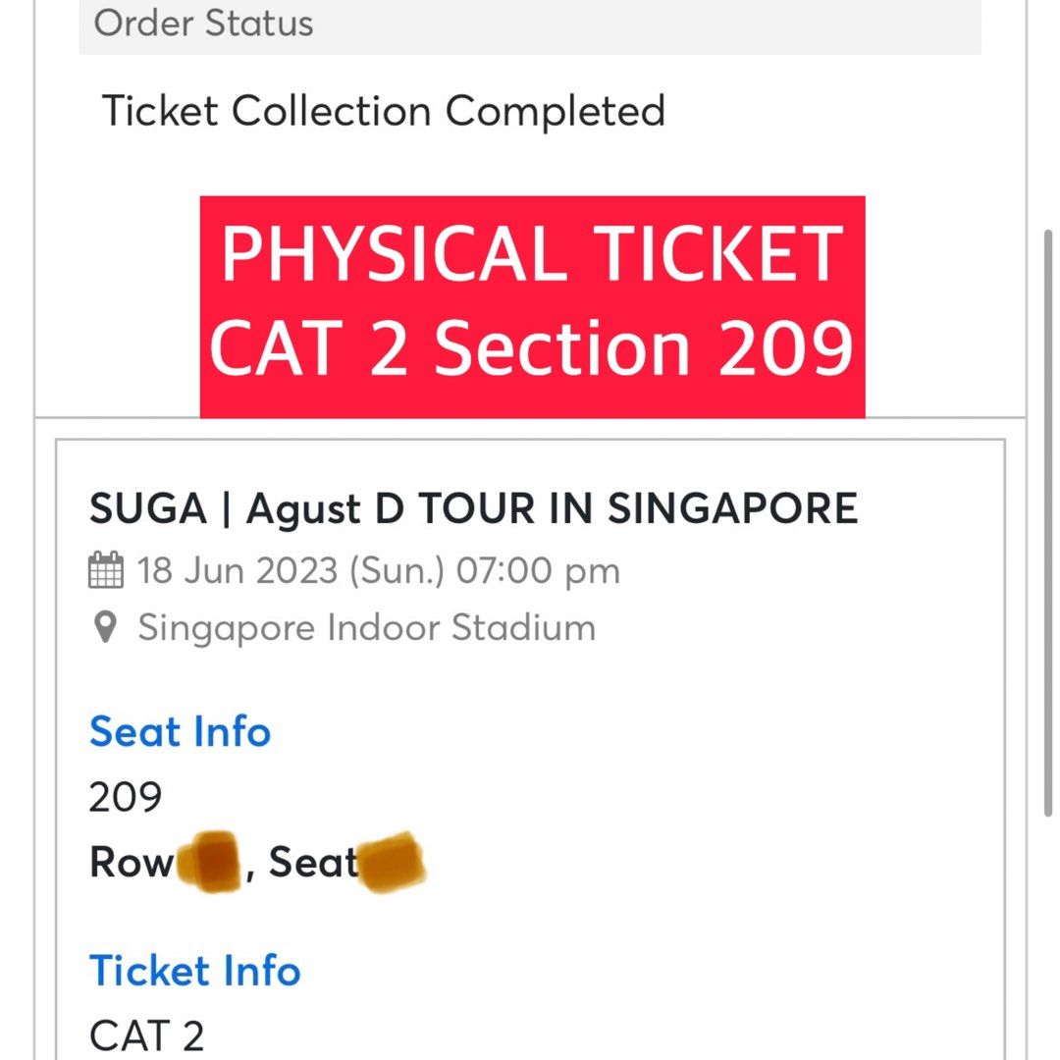Select the SUGA Agust D TOUR title
This screenshot has height=1060, width=1060.
click(474, 508)
